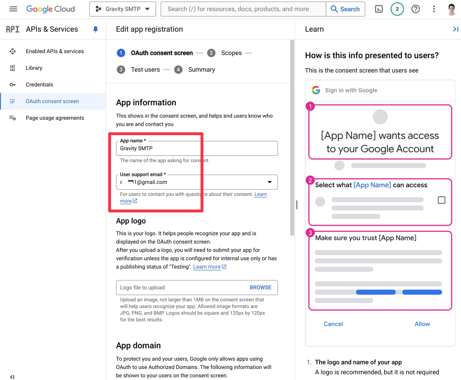Click the OAuth consent screen dots icon

pyautogui.click(x=13, y=101)
